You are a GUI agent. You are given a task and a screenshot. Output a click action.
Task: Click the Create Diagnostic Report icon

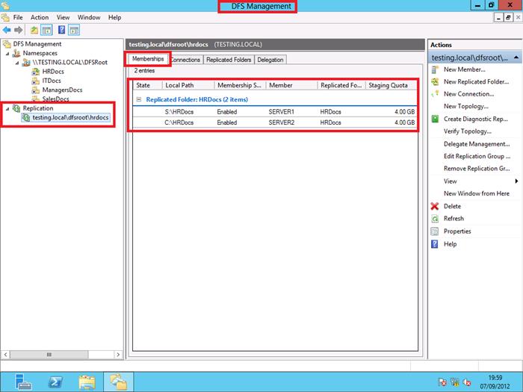point(435,119)
